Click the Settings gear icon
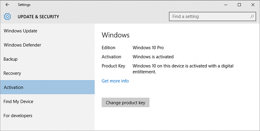 coord(7,17)
